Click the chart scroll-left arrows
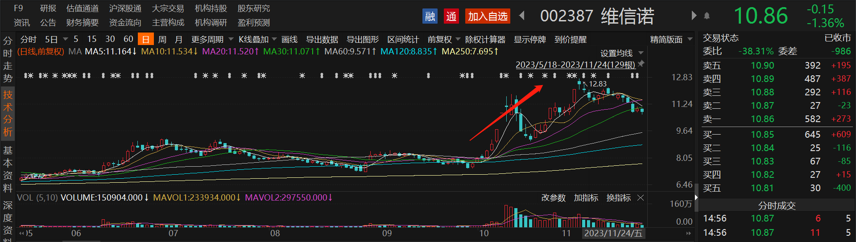 (x=22, y=233)
